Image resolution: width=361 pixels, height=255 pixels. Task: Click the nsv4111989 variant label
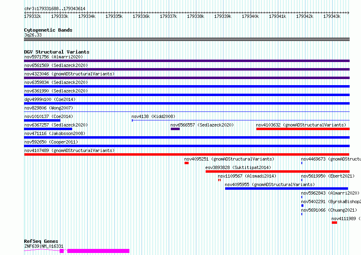(x=346, y=219)
